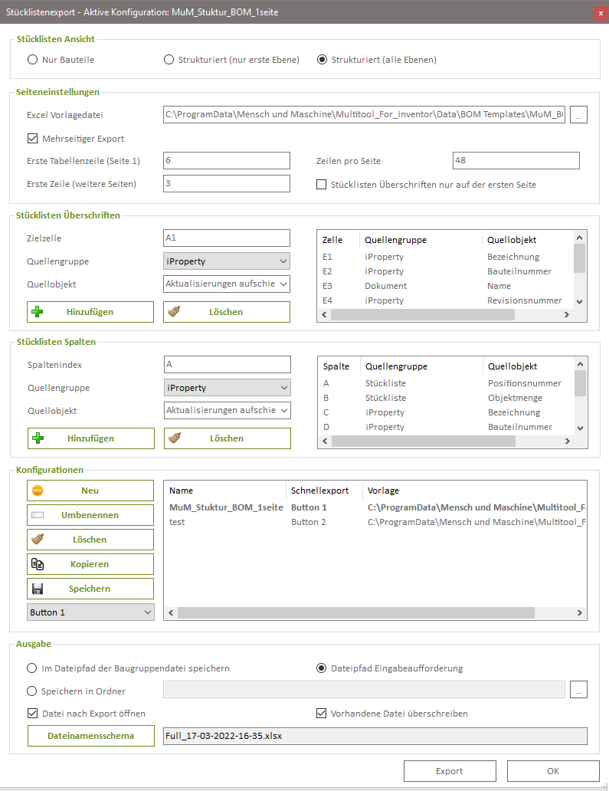Uncheck Datei nach Export öffnen
This screenshot has width=609, height=791.
click(x=32, y=714)
